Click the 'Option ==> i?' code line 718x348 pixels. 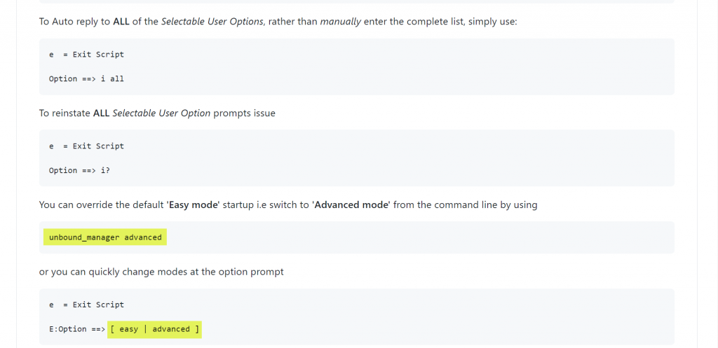[x=79, y=170]
